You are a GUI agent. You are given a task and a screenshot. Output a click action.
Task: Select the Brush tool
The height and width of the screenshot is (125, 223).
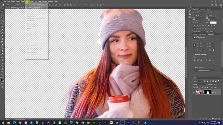tap(2, 35)
